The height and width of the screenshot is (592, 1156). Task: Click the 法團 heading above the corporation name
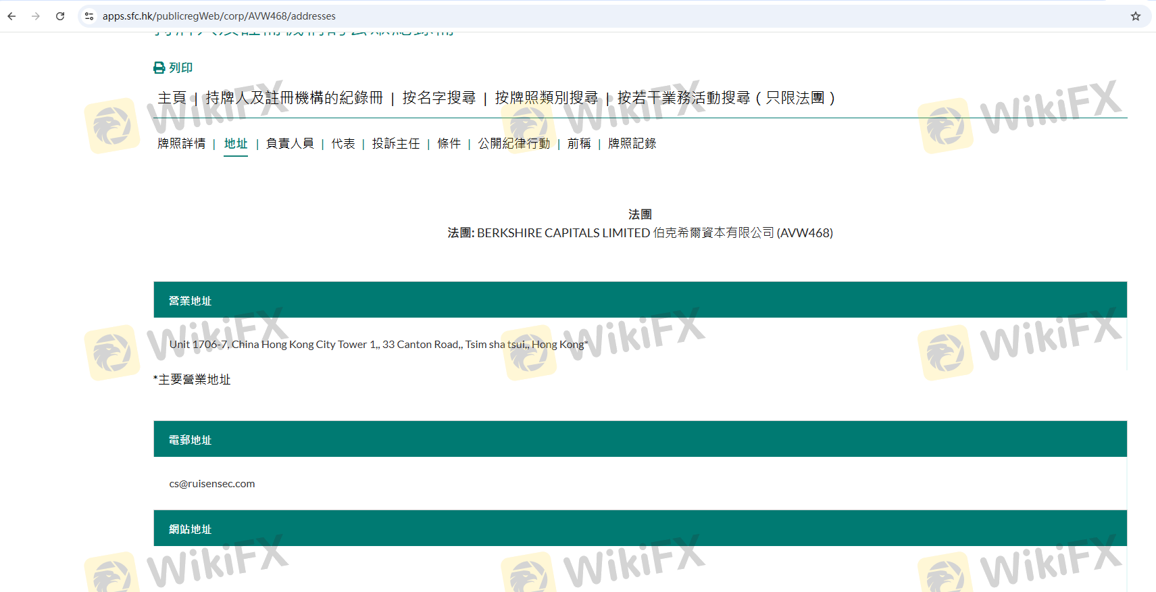coord(640,214)
